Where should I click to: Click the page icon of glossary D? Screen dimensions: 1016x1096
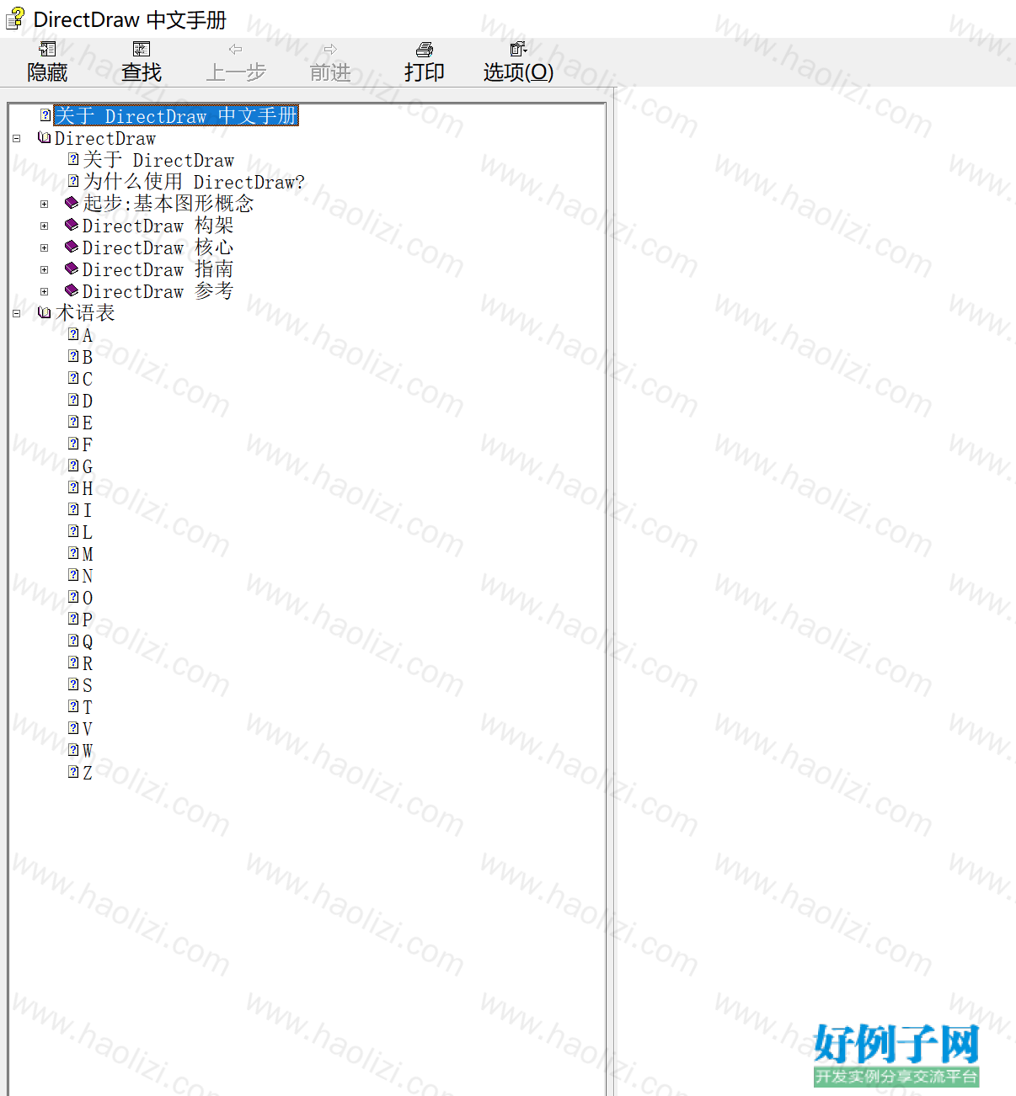[x=73, y=400]
